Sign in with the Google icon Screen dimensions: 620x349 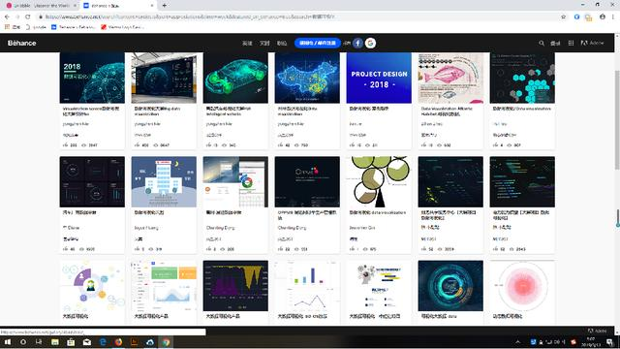click(370, 43)
